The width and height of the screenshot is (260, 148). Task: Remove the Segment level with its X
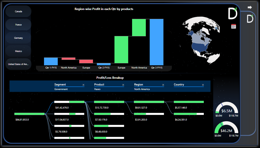(x=83, y=85)
